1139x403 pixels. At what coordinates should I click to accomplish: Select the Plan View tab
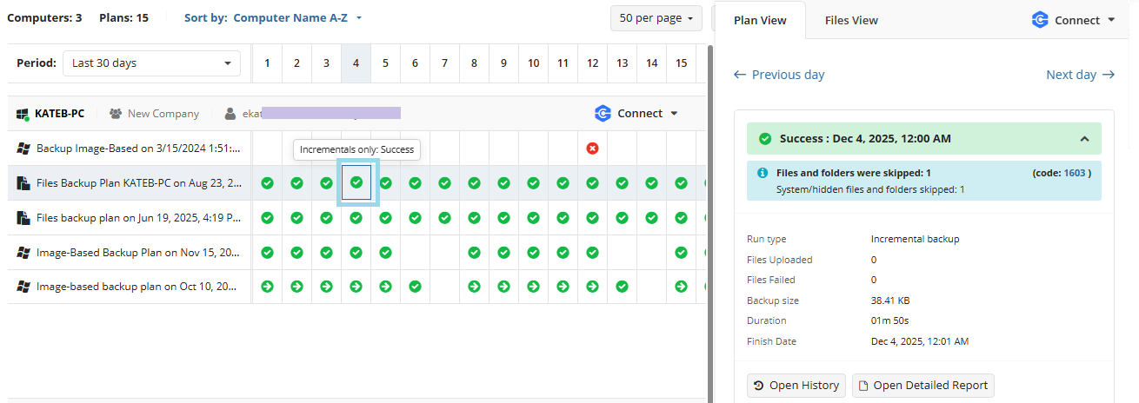pos(760,20)
